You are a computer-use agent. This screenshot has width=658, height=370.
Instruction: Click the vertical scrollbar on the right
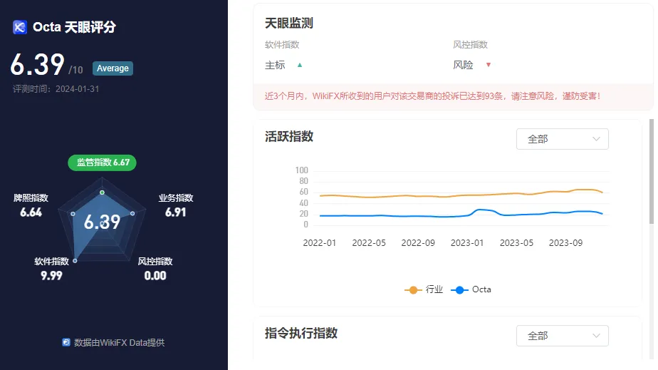(652, 173)
